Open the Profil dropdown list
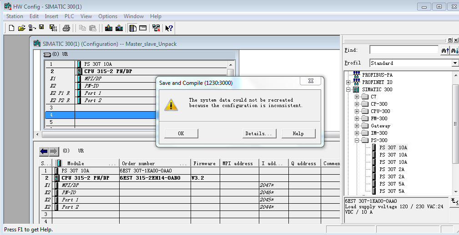 pyautogui.click(x=455, y=63)
